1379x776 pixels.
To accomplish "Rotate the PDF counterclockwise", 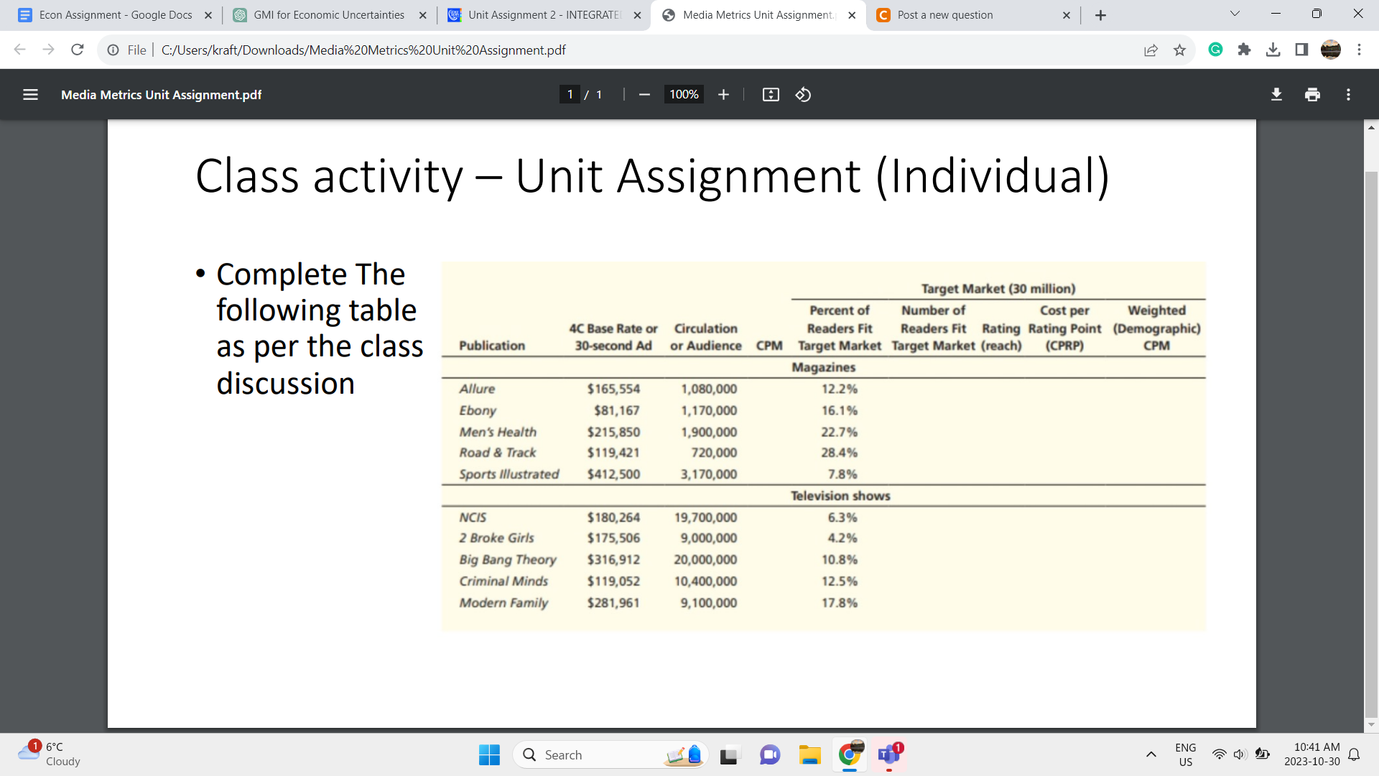I will [803, 94].
